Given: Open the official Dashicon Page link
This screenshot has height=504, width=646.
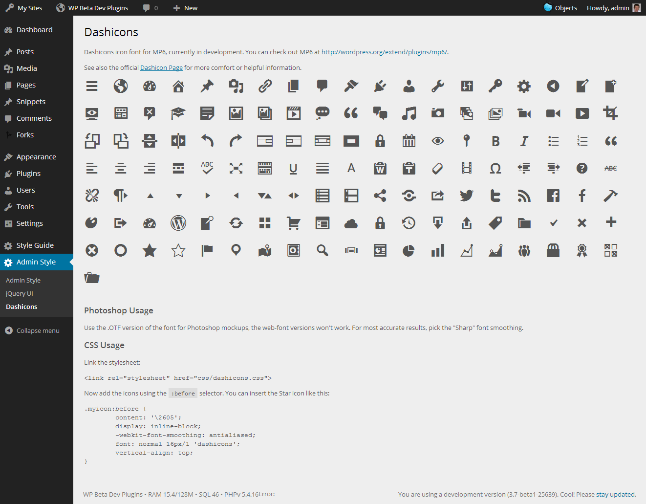Looking at the screenshot, I should pos(161,67).
